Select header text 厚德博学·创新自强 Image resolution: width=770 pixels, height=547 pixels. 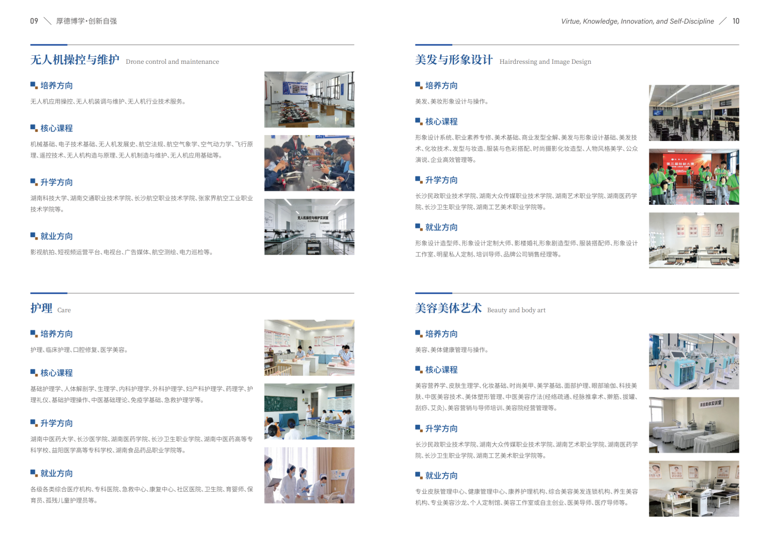pos(86,21)
